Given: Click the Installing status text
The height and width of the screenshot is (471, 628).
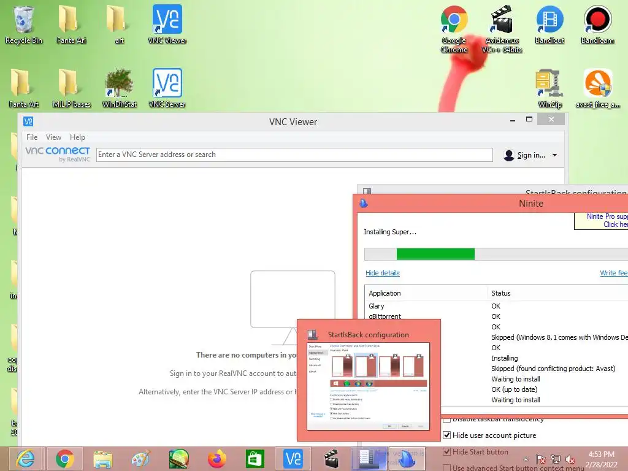Looking at the screenshot, I should [505, 358].
